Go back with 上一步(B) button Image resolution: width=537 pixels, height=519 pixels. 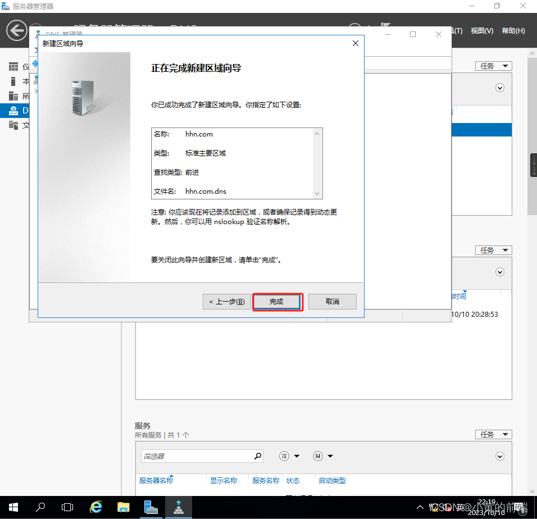(227, 302)
